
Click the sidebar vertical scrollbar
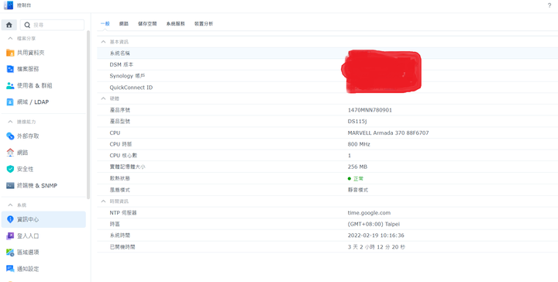pyautogui.click(x=88, y=115)
